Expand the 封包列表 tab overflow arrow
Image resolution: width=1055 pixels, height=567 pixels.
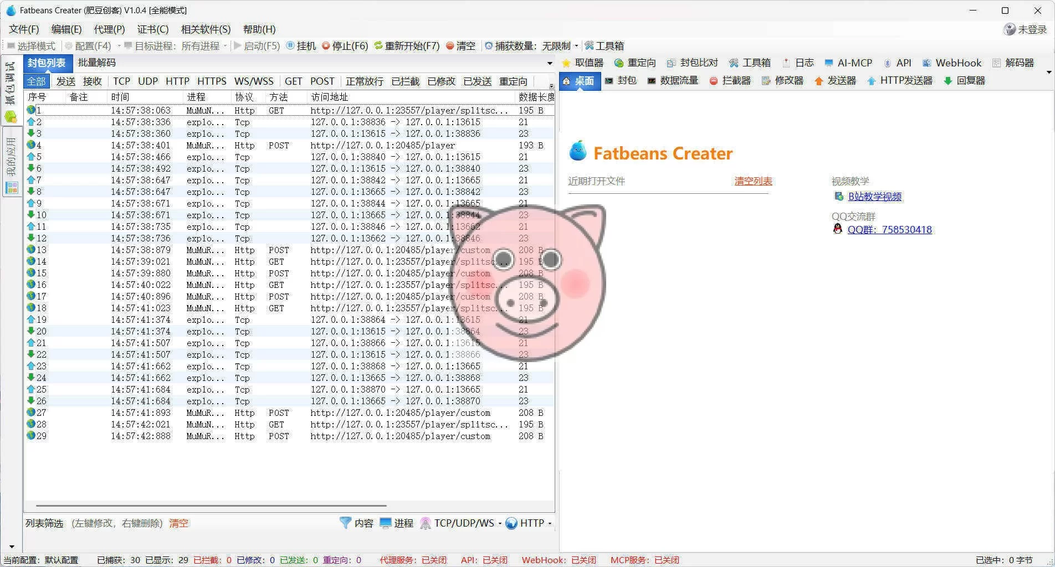coord(550,63)
